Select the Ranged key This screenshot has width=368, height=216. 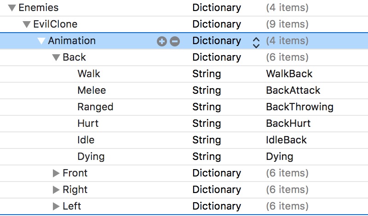pyautogui.click(x=95, y=107)
